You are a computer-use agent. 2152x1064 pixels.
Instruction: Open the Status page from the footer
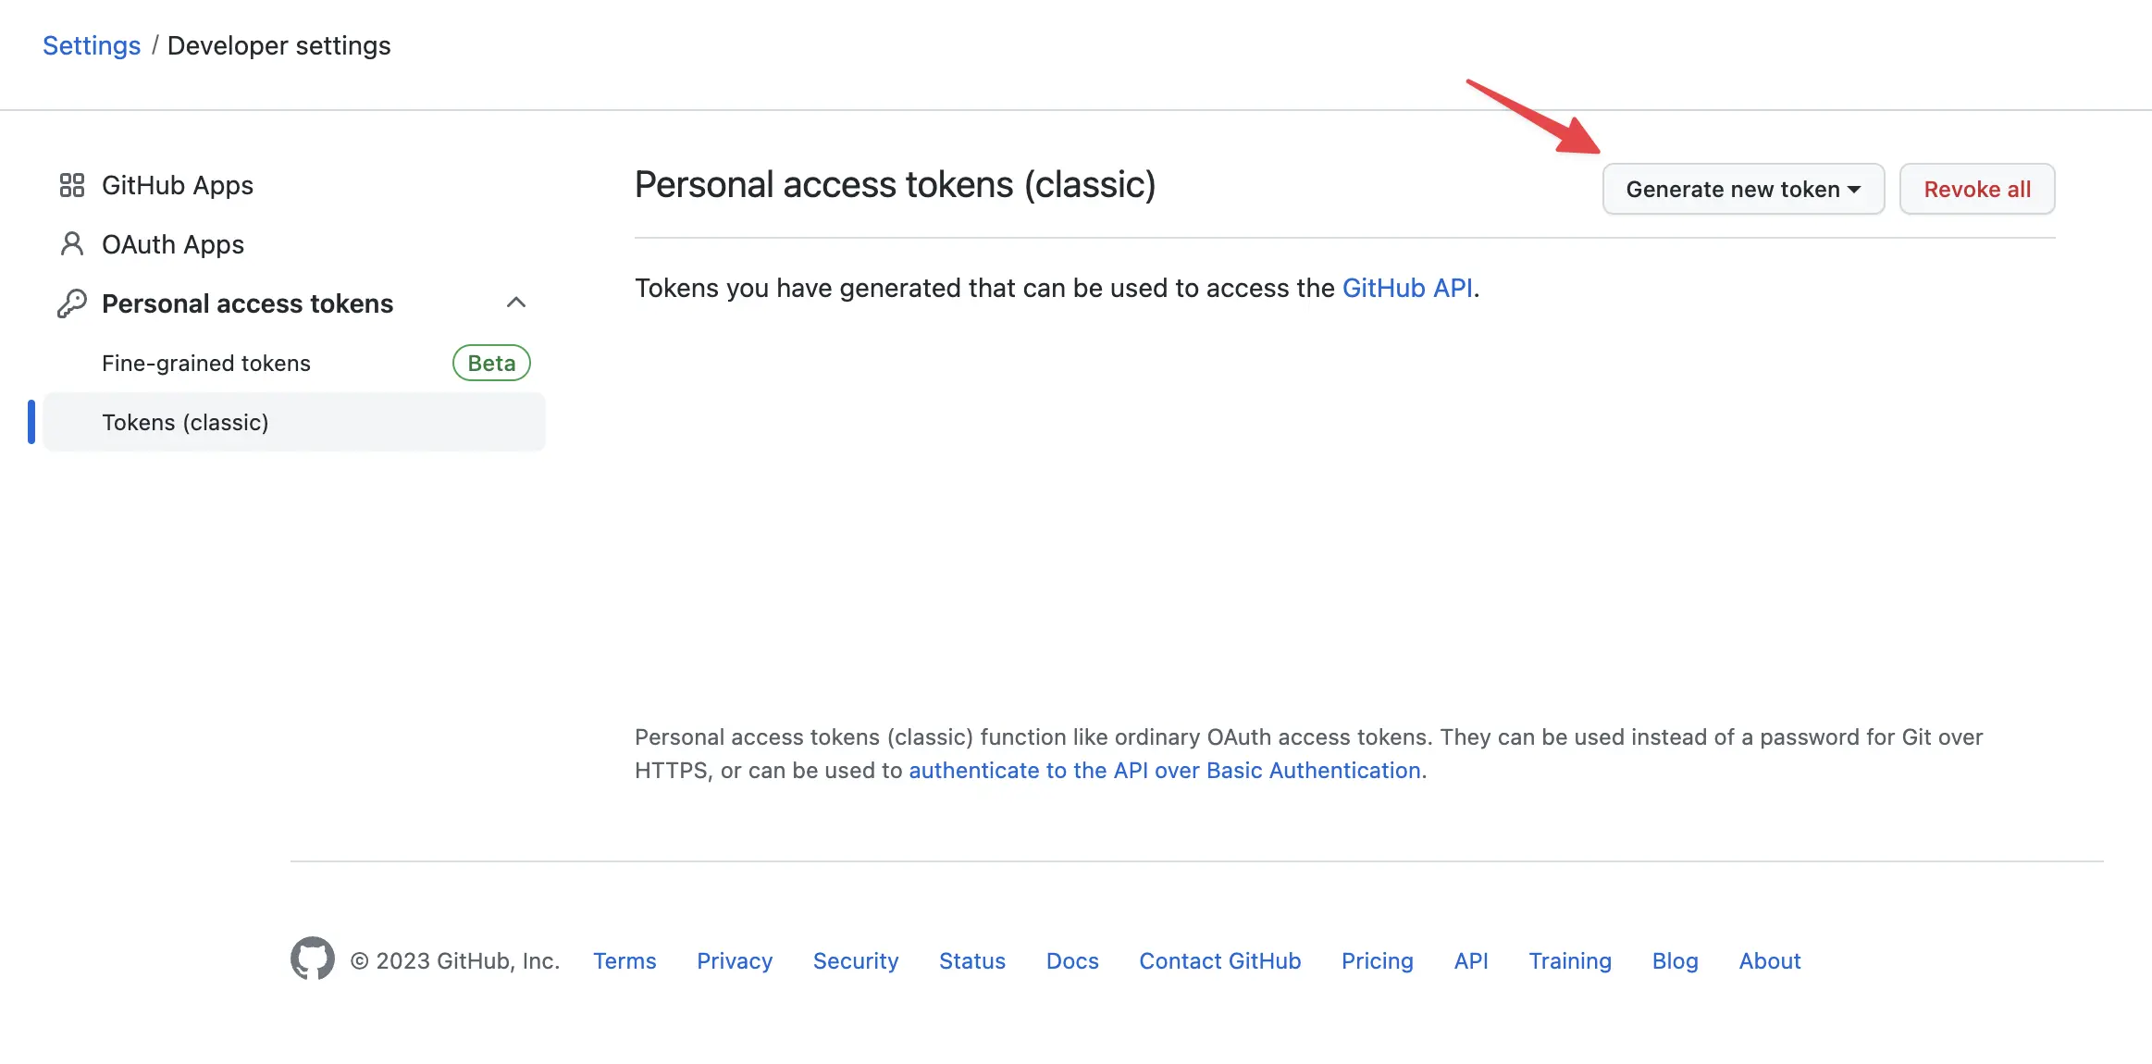pos(972,960)
